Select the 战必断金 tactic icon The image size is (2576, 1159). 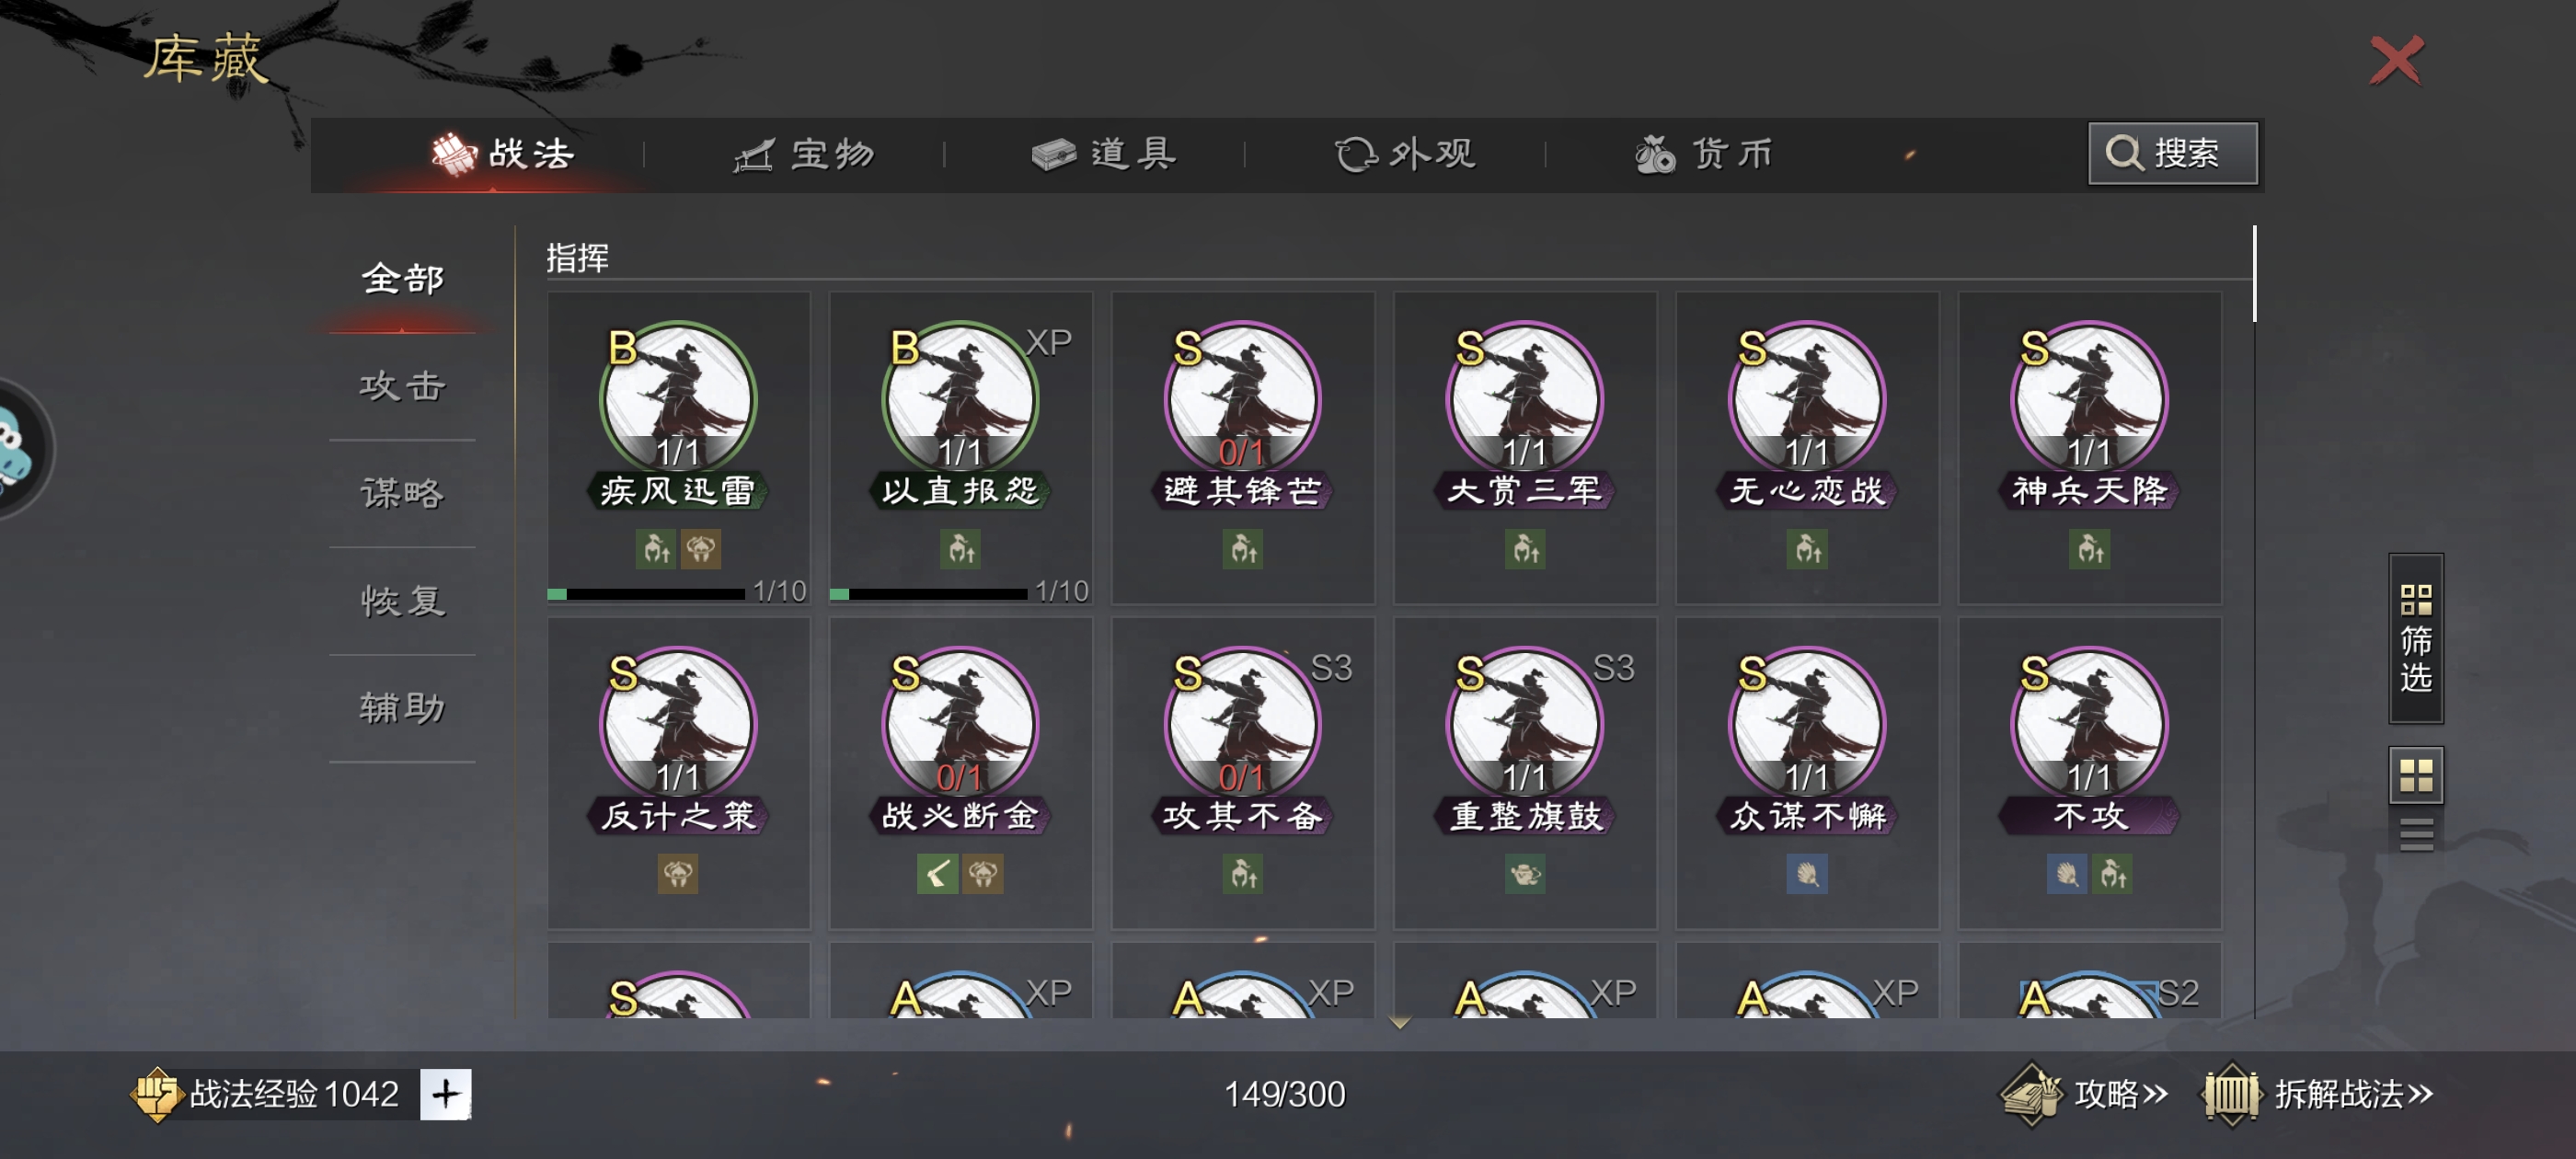pyautogui.click(x=960, y=725)
